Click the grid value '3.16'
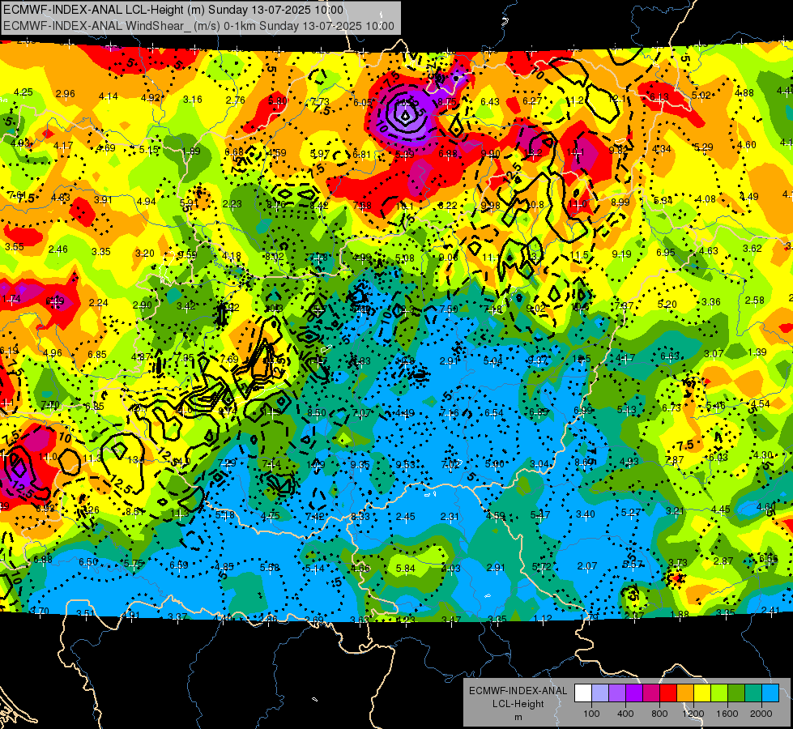 click(x=193, y=99)
